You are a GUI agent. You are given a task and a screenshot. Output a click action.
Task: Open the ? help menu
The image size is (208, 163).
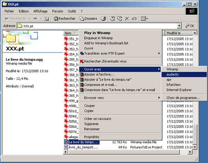click(x=82, y=11)
